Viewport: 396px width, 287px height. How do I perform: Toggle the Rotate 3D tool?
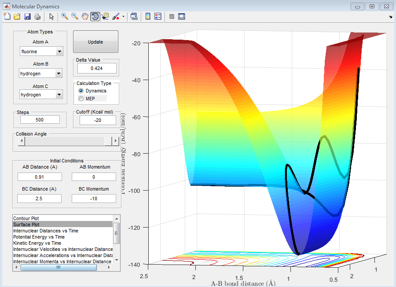pyautogui.click(x=95, y=17)
